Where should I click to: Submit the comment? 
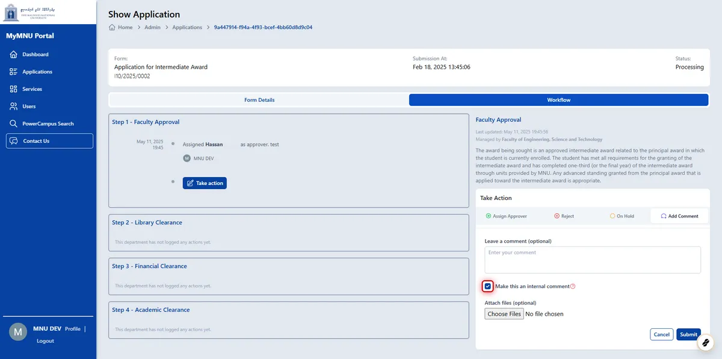(688, 334)
